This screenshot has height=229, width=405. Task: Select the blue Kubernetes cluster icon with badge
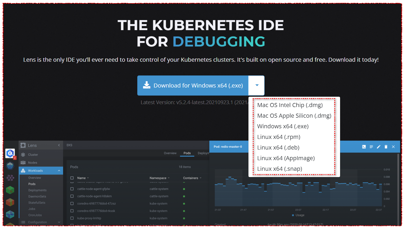click(x=10, y=154)
